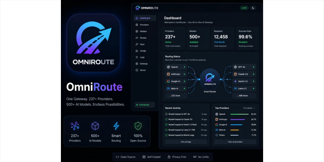This screenshot has height=162, width=324.
Task: Toggle dark mode moon icon
Action: [x=253, y=8]
